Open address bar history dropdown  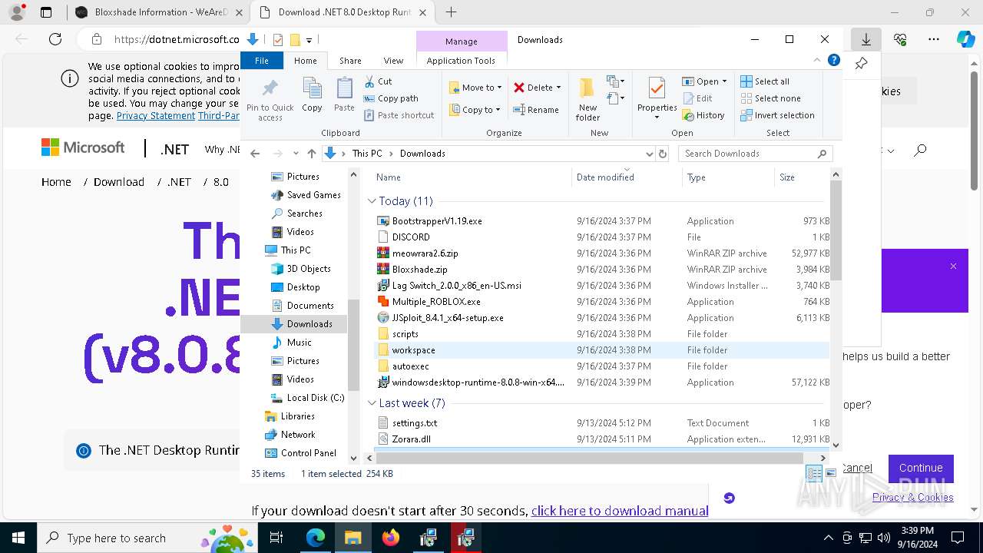point(650,154)
